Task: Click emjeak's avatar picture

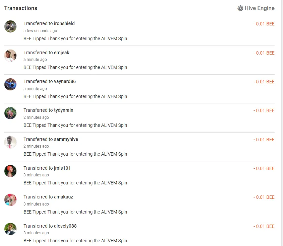Action: (x=10, y=56)
